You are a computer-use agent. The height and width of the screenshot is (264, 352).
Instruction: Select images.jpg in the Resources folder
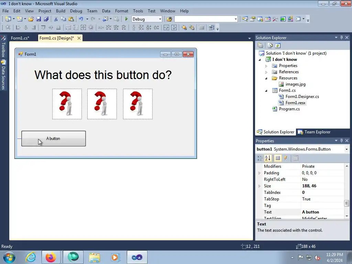[x=295, y=84]
